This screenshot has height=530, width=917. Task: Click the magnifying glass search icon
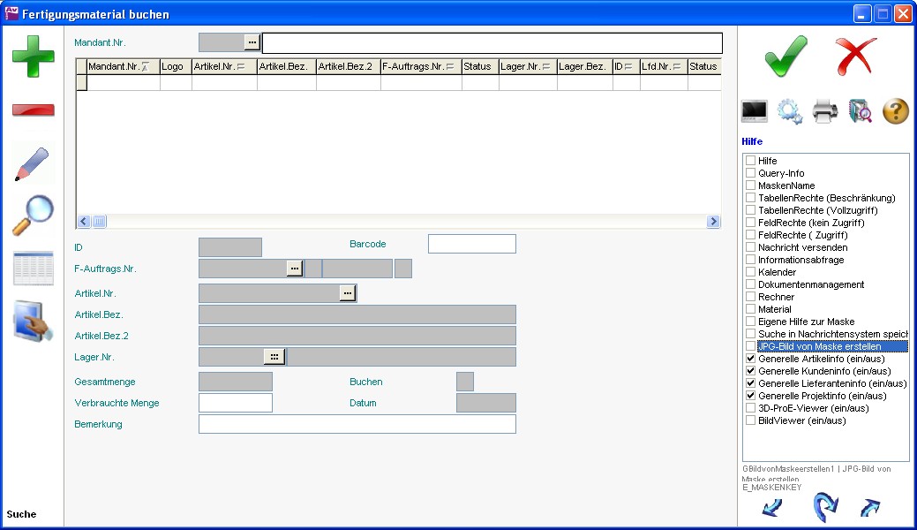pyautogui.click(x=33, y=215)
